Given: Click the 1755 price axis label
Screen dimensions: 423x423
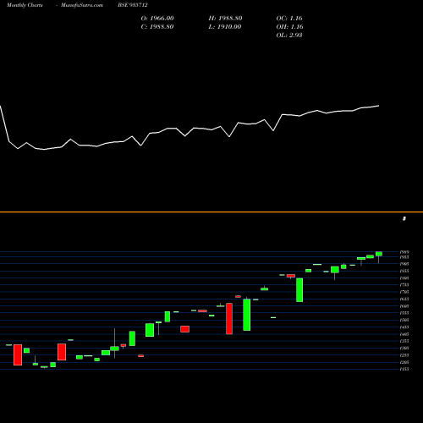Looking at the screenshot, I should [404, 285].
